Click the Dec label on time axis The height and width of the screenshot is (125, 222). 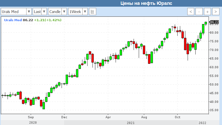pos(64,117)
